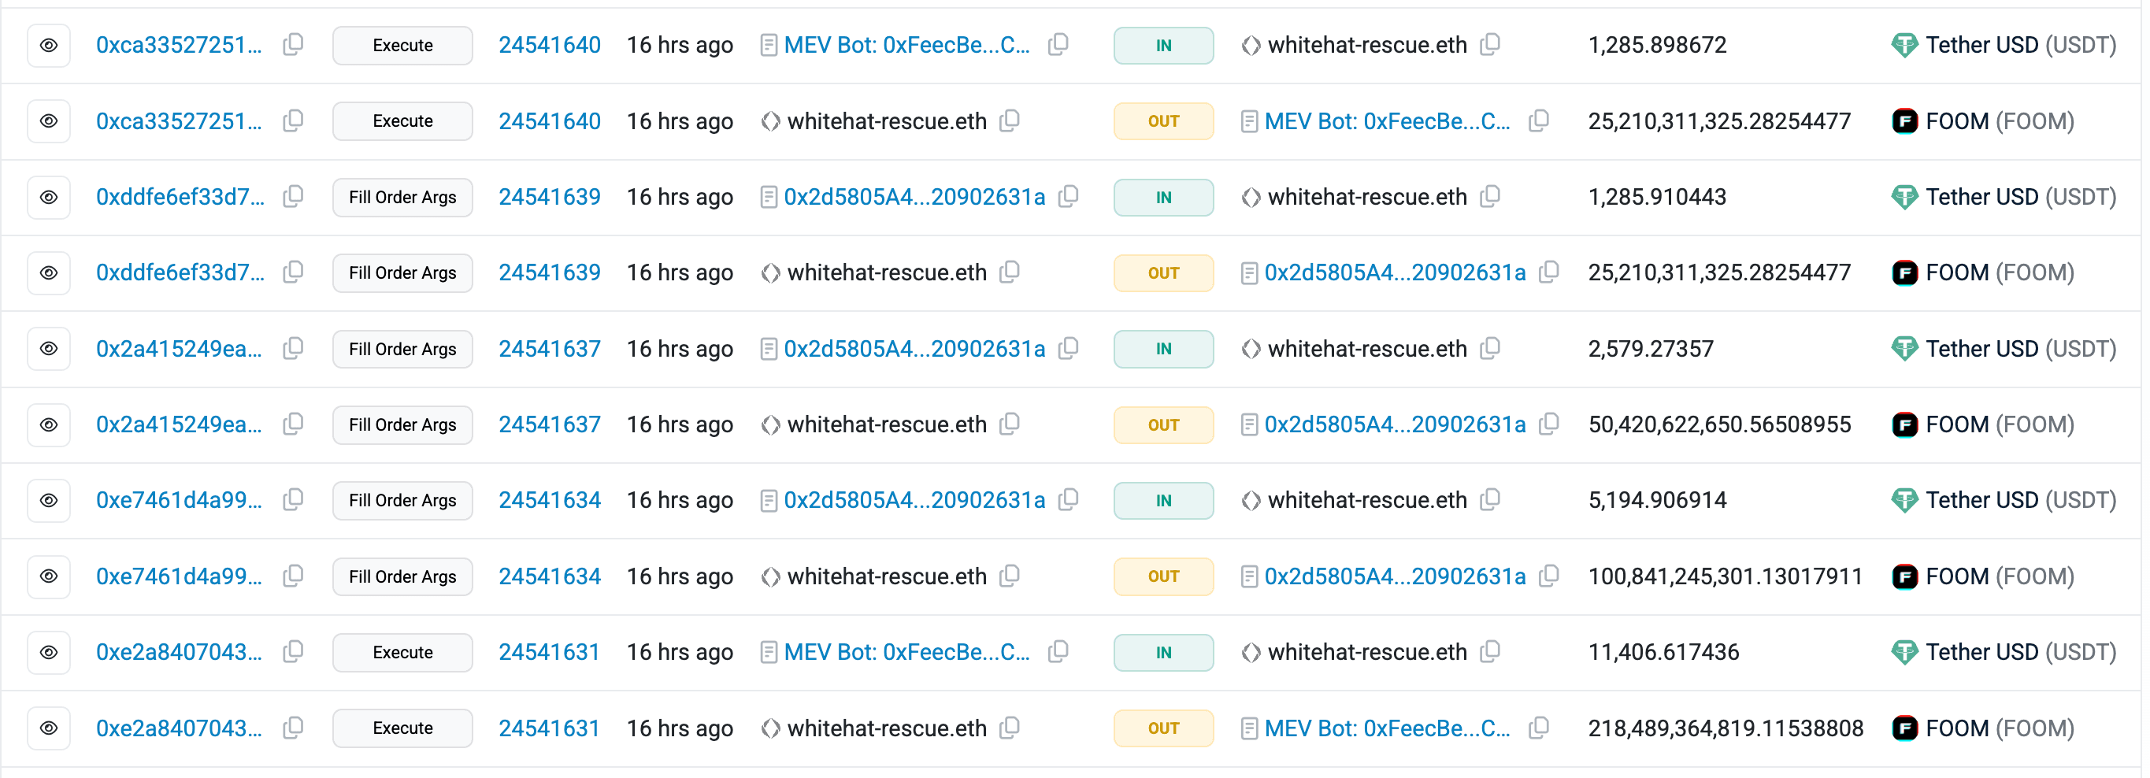The height and width of the screenshot is (778, 2150).
Task: Open block 24541640 link
Action: (x=549, y=45)
